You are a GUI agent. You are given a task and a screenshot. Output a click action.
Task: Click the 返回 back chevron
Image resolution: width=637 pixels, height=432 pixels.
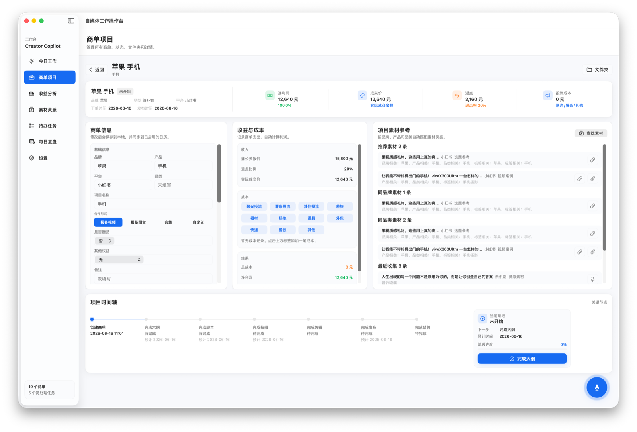click(x=90, y=70)
